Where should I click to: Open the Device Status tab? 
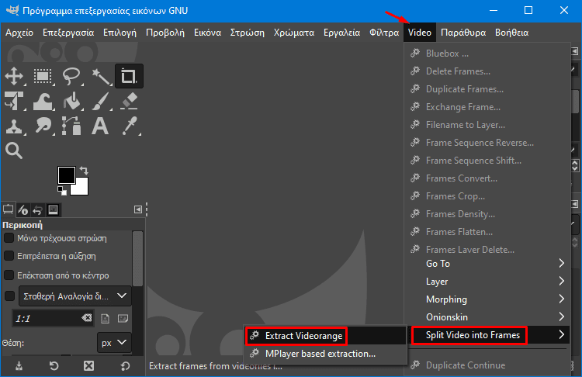[x=23, y=210]
